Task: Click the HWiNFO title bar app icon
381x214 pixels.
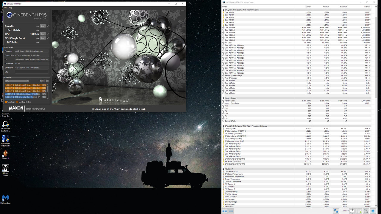Action: click(224, 2)
